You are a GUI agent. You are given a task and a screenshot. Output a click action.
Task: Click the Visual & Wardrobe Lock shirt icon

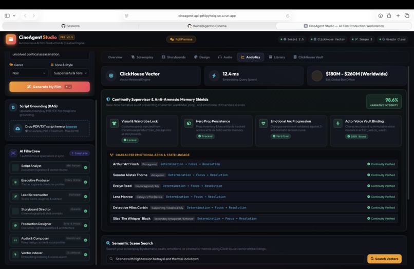(x=115, y=123)
